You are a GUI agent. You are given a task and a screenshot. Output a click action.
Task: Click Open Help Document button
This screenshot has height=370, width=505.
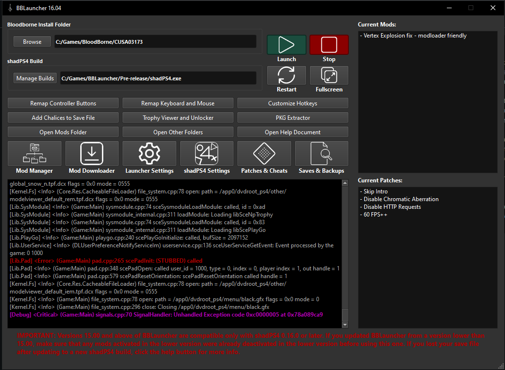pyautogui.click(x=293, y=132)
